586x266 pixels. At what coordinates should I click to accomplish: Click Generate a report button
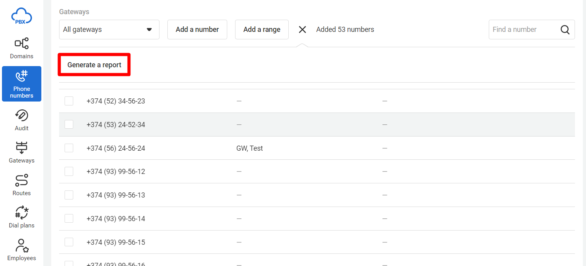(x=95, y=65)
